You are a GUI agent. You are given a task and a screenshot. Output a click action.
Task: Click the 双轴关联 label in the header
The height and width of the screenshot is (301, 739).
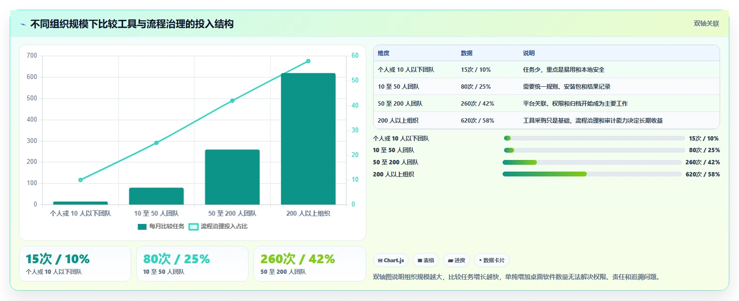(706, 24)
